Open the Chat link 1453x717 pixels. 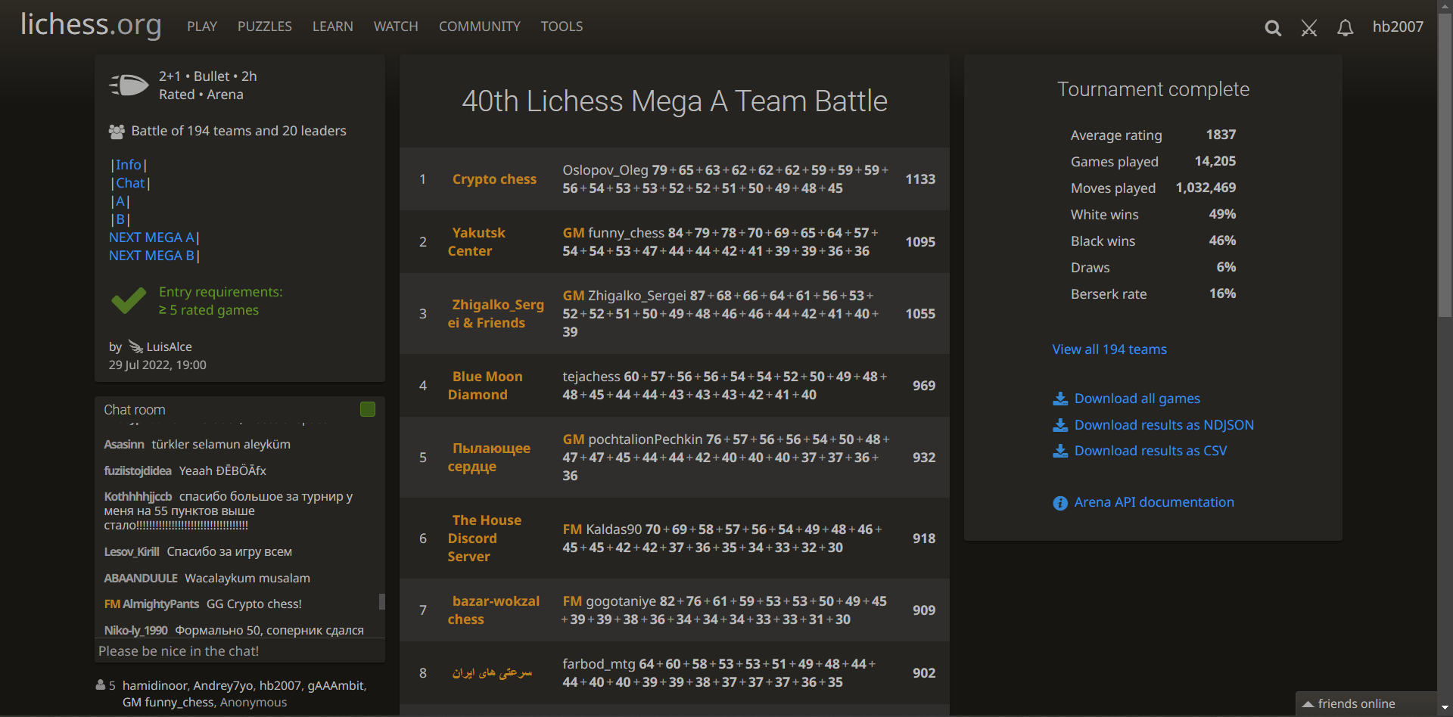pos(130,183)
